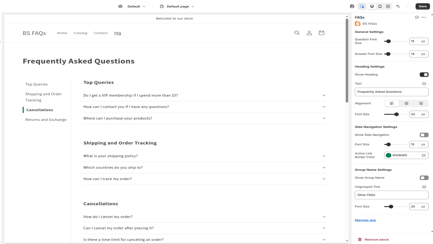Disable the Show Heading toggle
The image size is (433, 244).
(x=424, y=74)
